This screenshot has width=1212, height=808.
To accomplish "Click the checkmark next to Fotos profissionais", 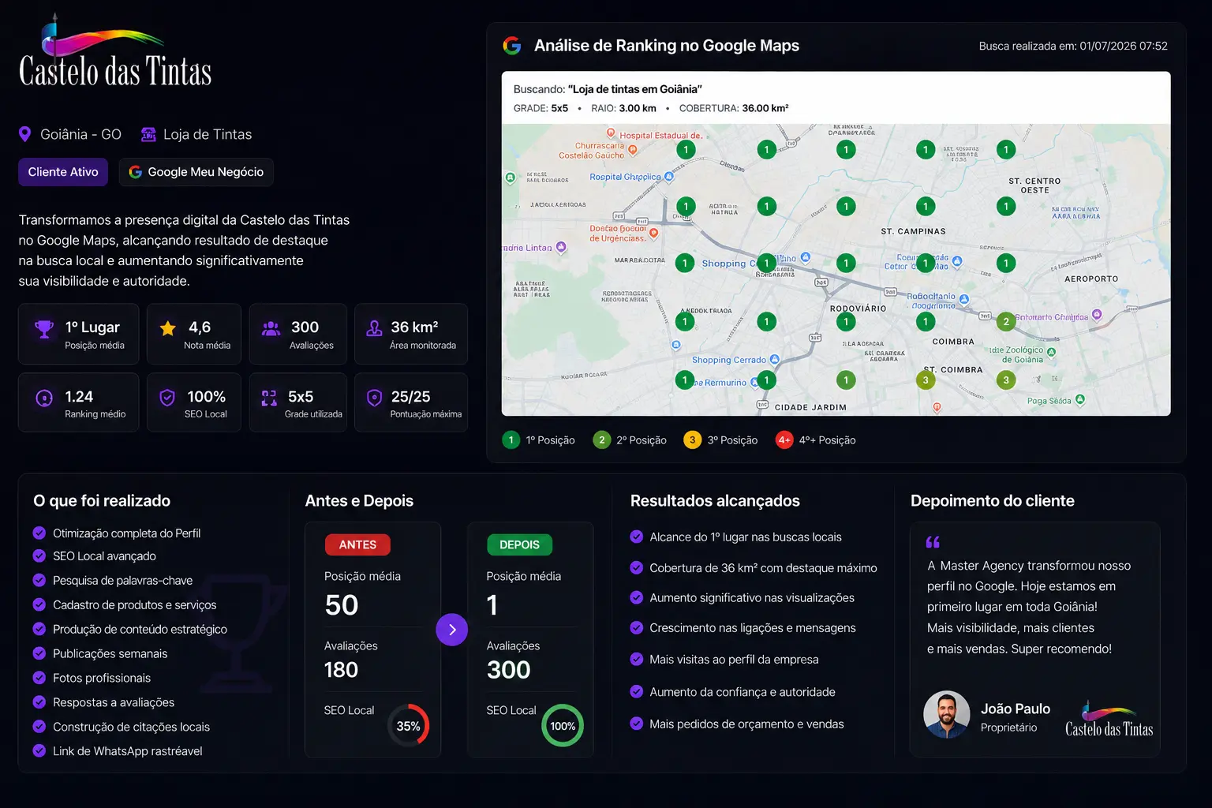I will click(x=39, y=678).
